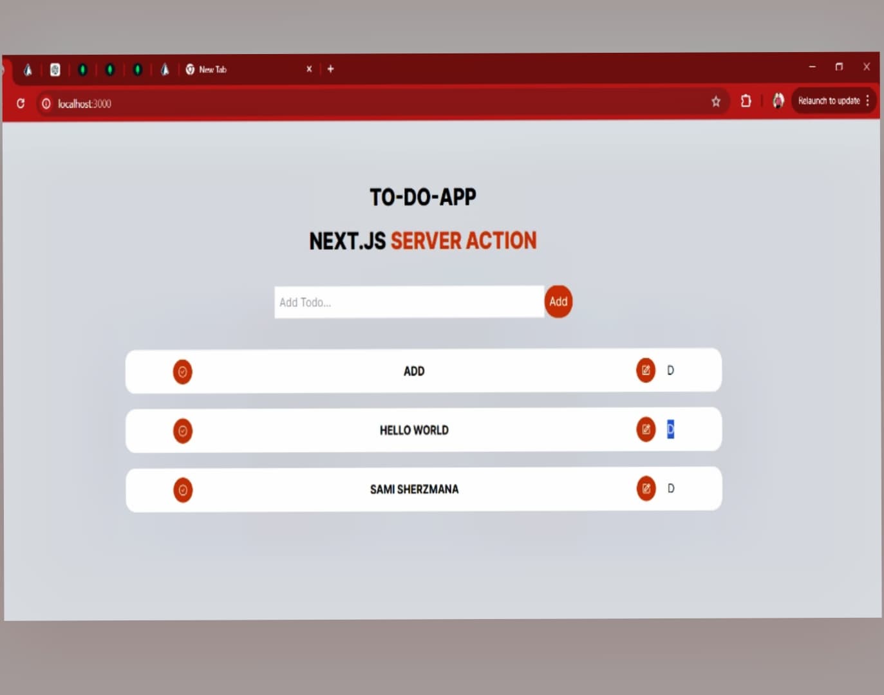Click the NEXT.JS heading text
Viewport: 884px width, 695px height.
(x=348, y=241)
